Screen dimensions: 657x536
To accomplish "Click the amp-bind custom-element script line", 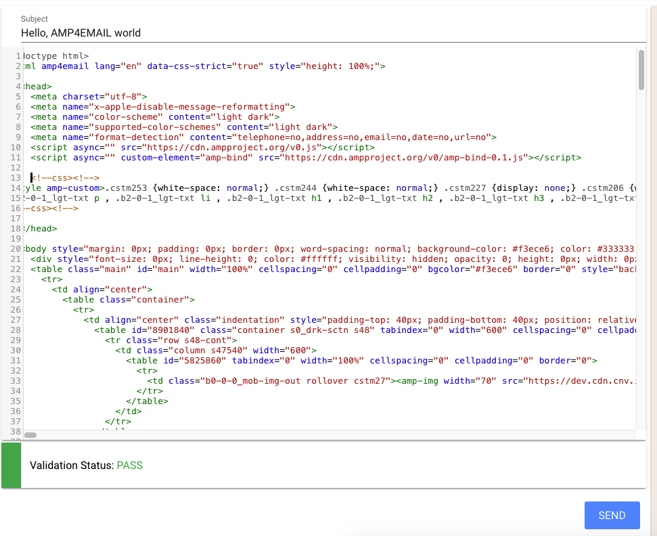I will tap(306, 158).
